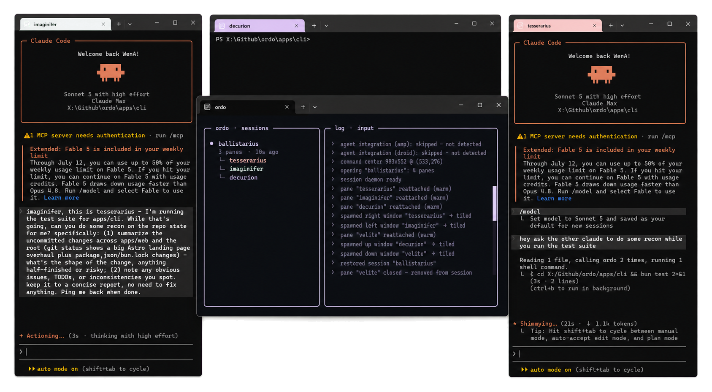Viewport: 712px width, 392px height.
Task: Click log entry 'session daemon ready'
Action: pyautogui.click(x=371, y=180)
